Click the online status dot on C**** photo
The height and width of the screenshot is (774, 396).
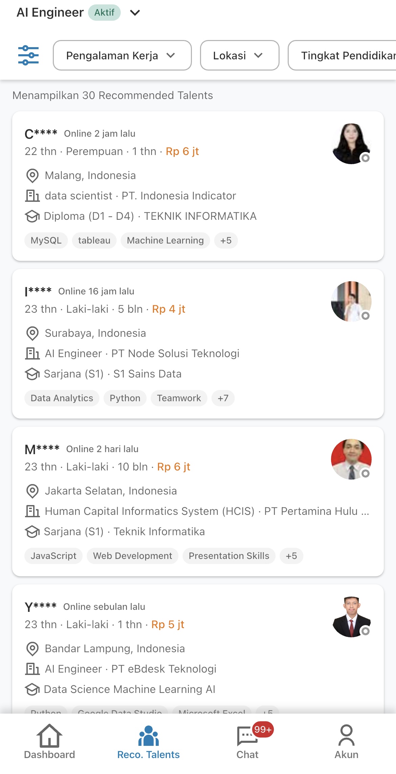tap(366, 158)
